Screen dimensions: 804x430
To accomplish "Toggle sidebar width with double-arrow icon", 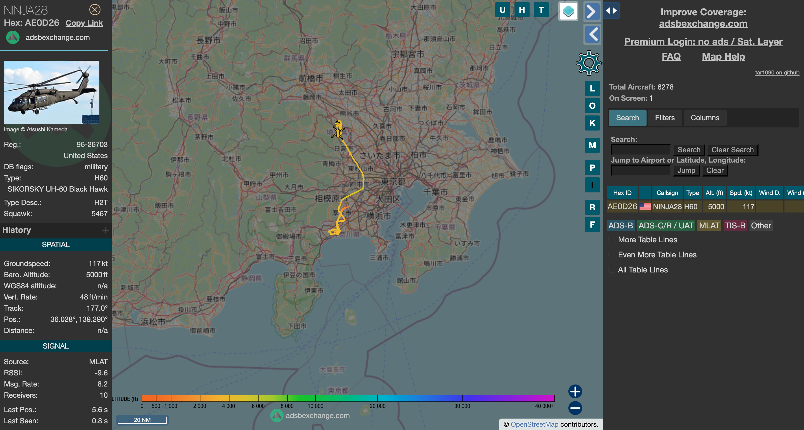I will pyautogui.click(x=611, y=11).
